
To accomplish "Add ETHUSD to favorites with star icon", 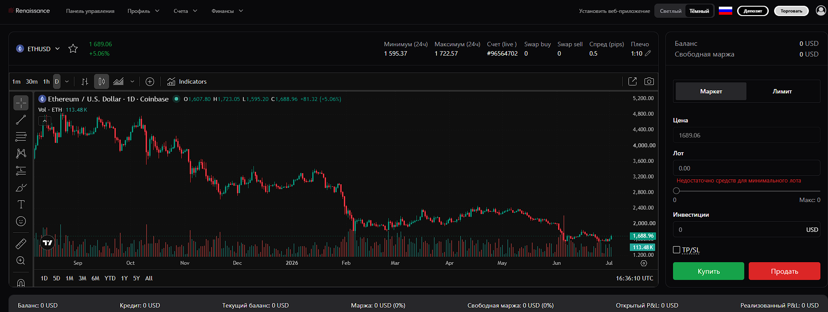I will [73, 49].
